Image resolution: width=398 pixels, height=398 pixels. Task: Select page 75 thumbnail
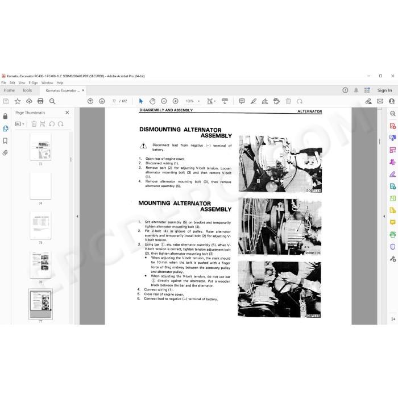[x=40, y=225]
